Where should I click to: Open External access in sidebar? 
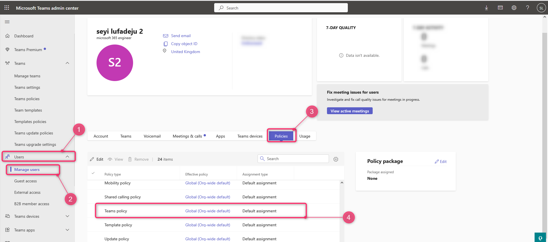coord(27,192)
